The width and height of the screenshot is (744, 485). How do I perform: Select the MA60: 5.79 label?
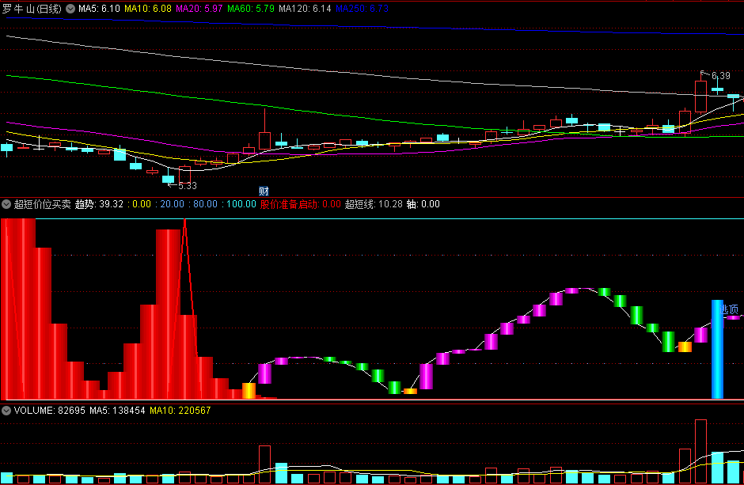(x=251, y=9)
